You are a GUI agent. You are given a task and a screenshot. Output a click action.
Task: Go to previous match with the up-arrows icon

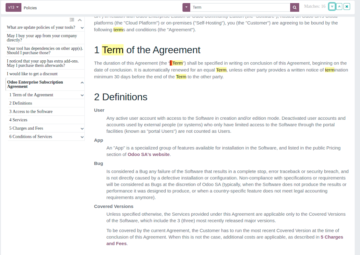(x=339, y=6)
